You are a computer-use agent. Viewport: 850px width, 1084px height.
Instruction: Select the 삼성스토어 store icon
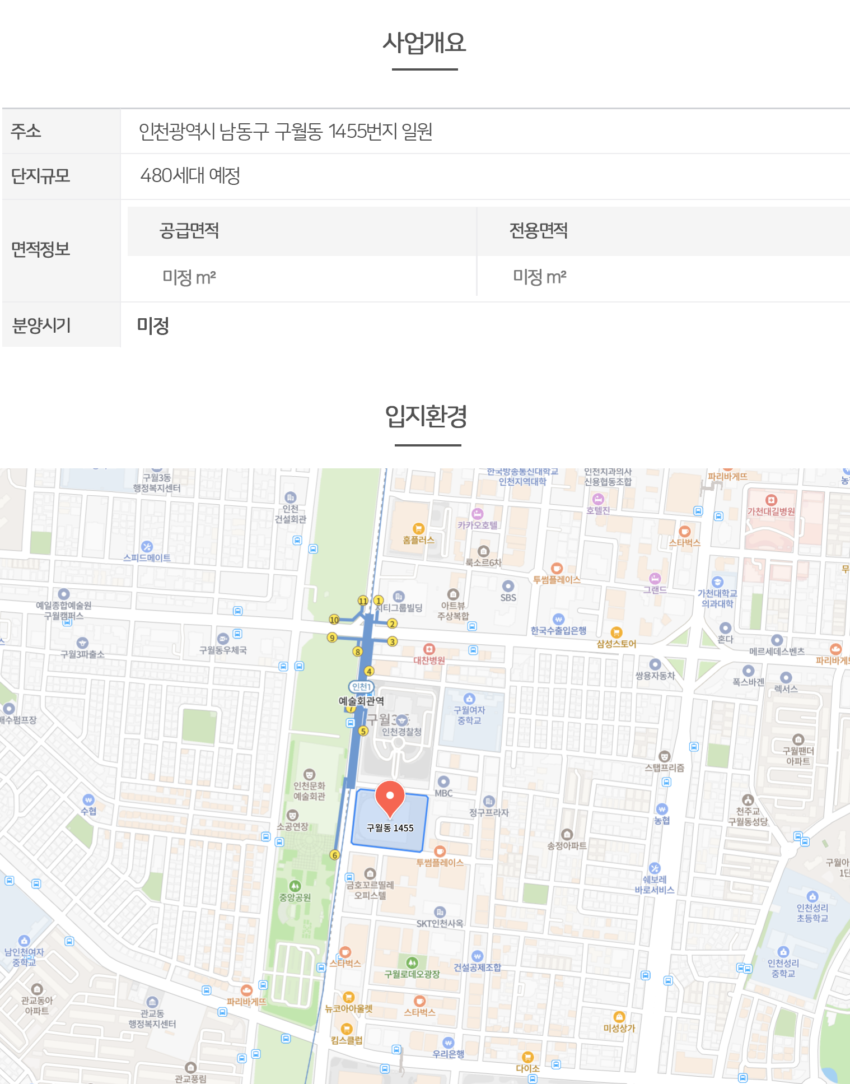(x=617, y=632)
